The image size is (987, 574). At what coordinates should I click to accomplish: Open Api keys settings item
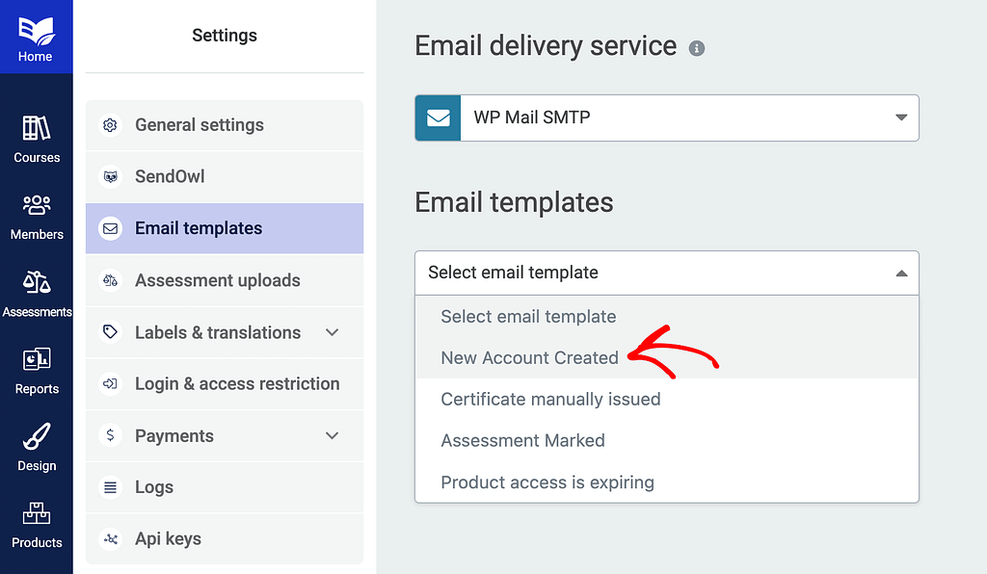pos(168,539)
